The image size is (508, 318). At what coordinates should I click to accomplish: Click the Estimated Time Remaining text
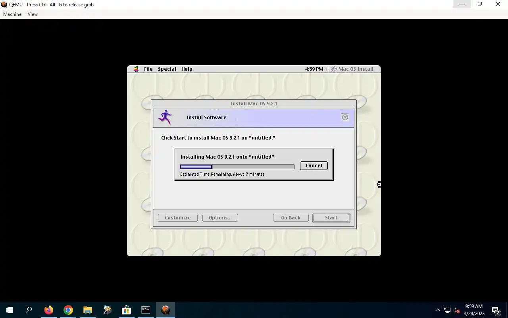[222, 174]
